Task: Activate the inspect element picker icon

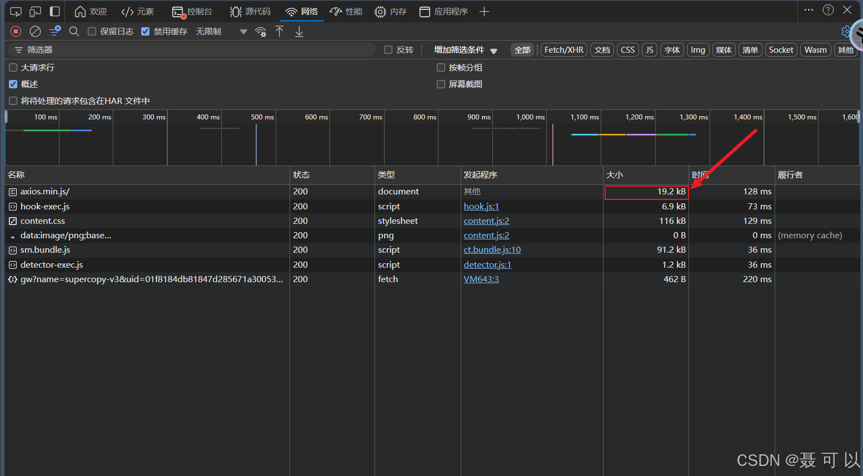Action: [16, 12]
